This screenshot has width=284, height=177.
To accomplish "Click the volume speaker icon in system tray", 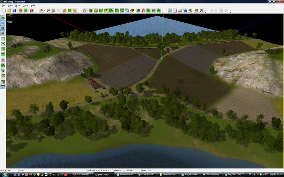I will (275, 174).
